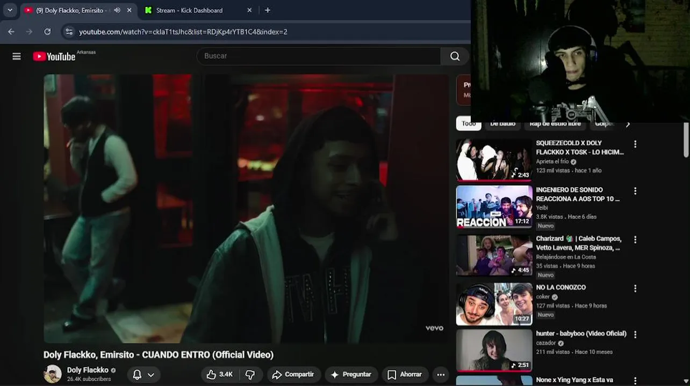Select the Rap de estilo libre chip
Screen dimensions: 690x386
[555, 124]
